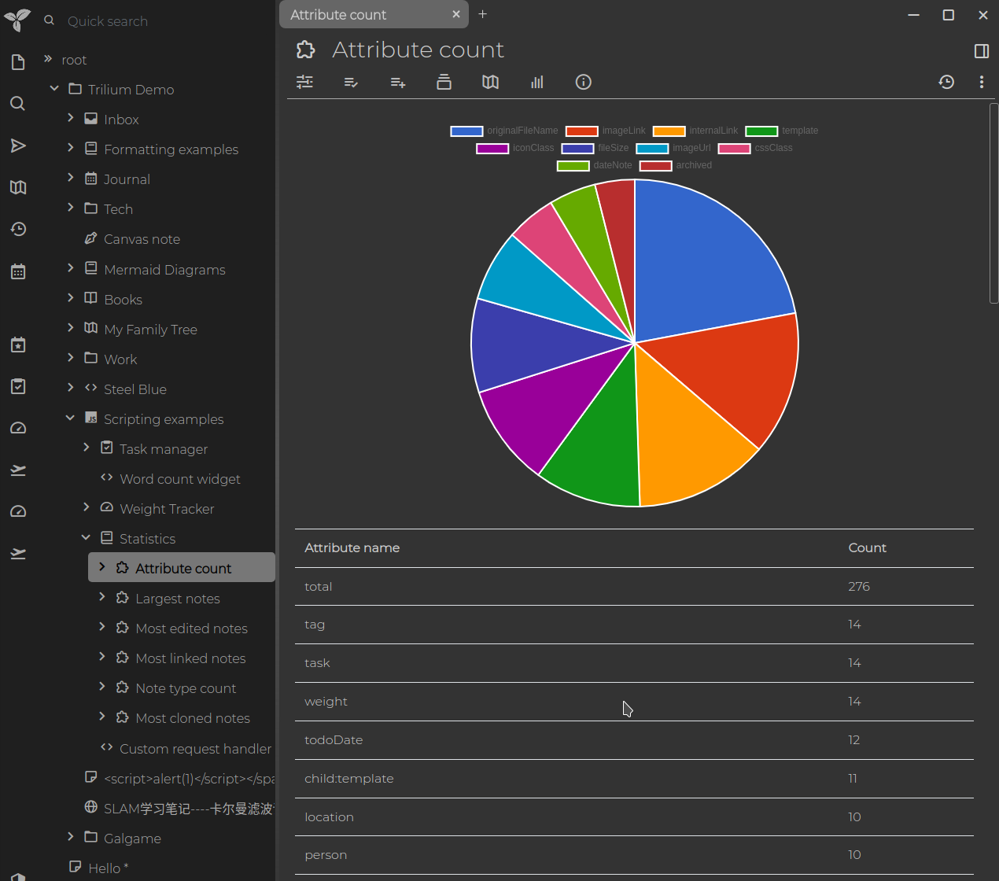
Task: Toggle dateNote legend series
Action: [x=595, y=165]
